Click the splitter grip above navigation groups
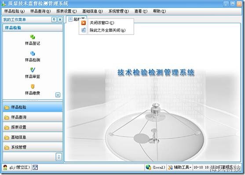The image size is (245, 175). pyautogui.click(x=33, y=101)
